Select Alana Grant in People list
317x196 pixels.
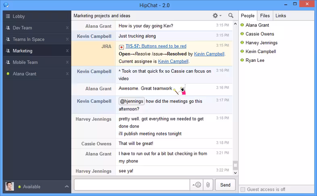[257, 25]
